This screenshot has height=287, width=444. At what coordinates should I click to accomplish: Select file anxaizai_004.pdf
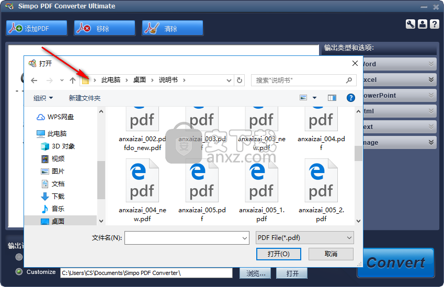(x=321, y=130)
